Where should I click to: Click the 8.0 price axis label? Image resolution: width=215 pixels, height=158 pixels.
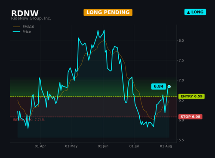tap(181, 40)
